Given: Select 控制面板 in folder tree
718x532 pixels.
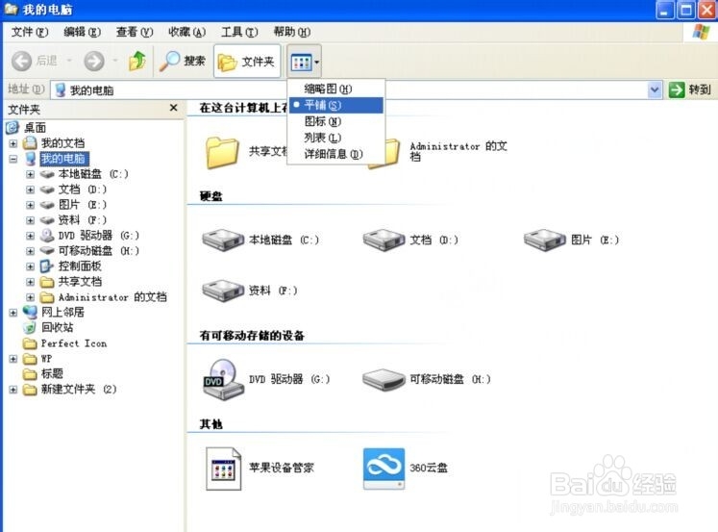Looking at the screenshot, I should click(80, 266).
